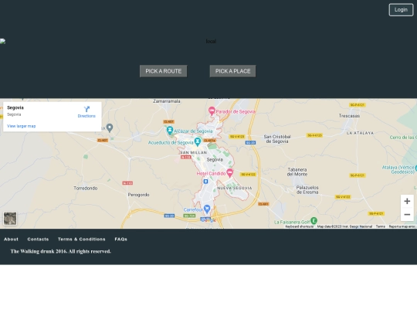Zoom in on the map
The height and width of the screenshot is (313, 417).
click(x=407, y=201)
